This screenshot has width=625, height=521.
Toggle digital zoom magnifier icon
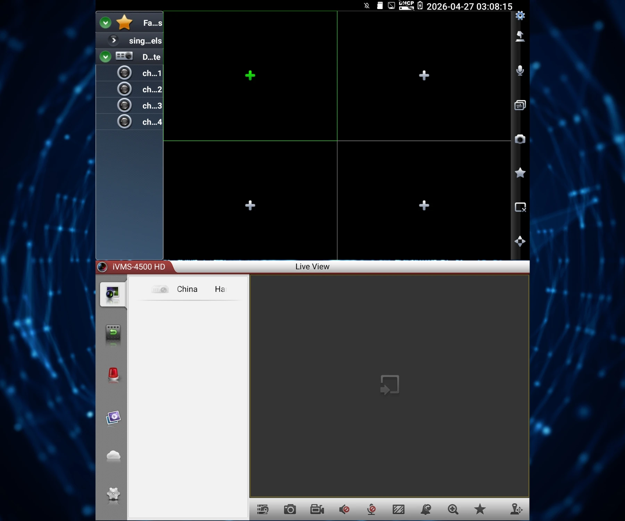[453, 510]
